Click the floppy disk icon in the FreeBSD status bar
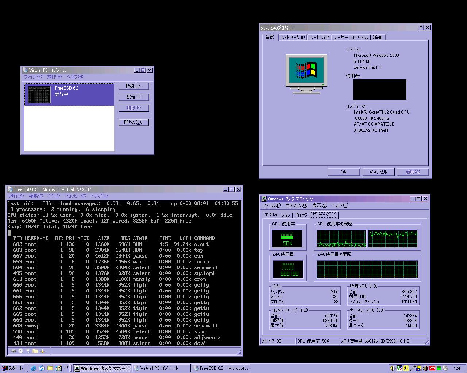467x373 pixels. point(28,351)
